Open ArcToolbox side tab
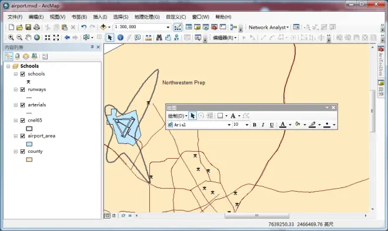Image resolution: width=388 pixels, height=231 pixels. click(381, 61)
